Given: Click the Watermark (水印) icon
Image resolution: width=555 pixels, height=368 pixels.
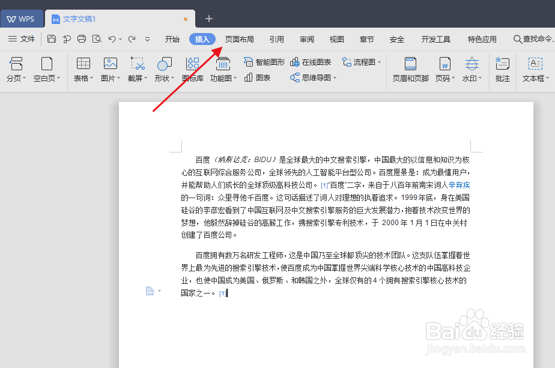Looking at the screenshot, I should [472, 64].
